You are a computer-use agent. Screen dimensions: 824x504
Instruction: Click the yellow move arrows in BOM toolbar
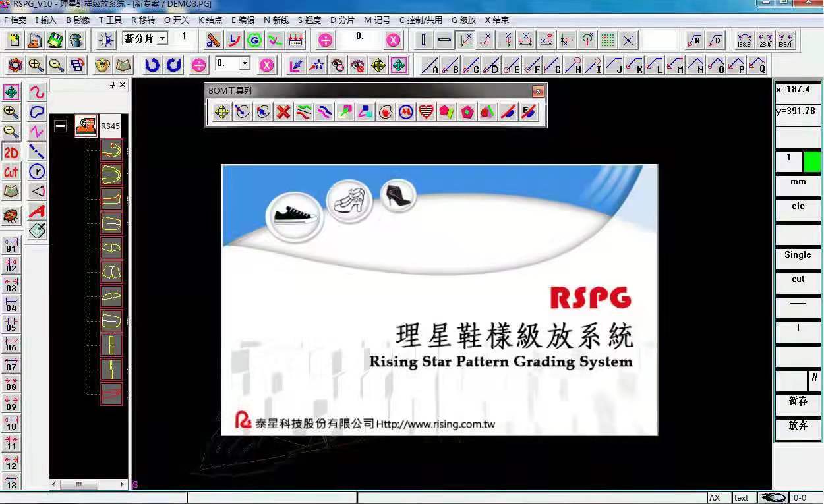[222, 112]
